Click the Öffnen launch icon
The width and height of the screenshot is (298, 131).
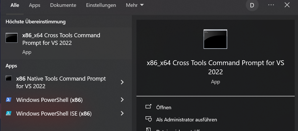click(148, 106)
